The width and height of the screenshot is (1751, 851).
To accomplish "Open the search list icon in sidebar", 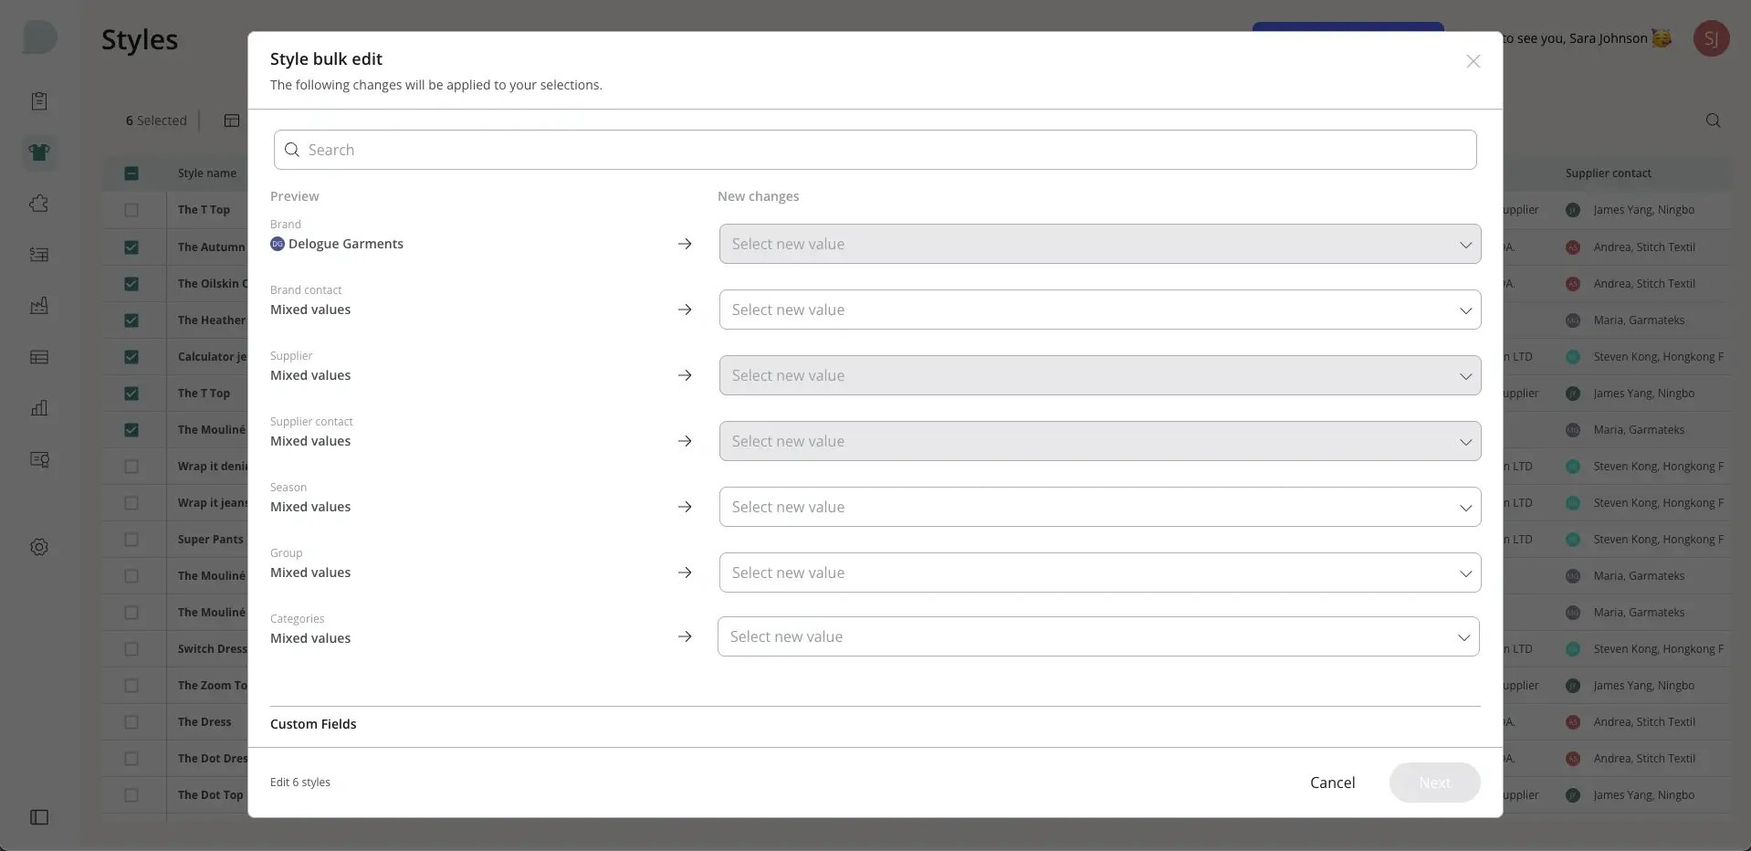I will coord(39,459).
